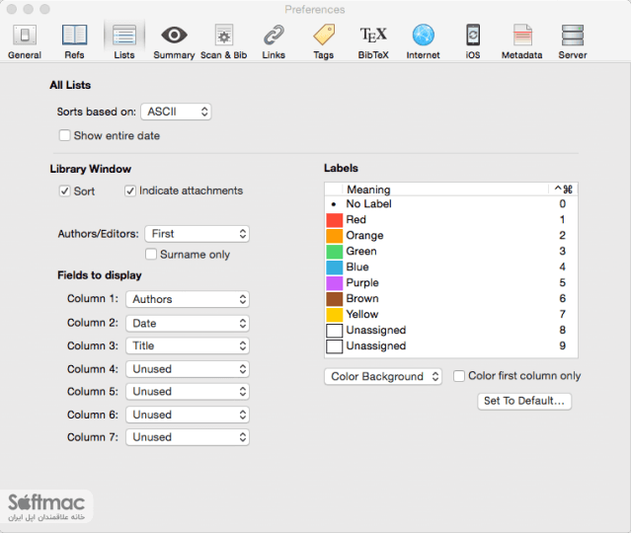The image size is (631, 533).
Task: Select the Orange label name
Action: [x=364, y=235]
